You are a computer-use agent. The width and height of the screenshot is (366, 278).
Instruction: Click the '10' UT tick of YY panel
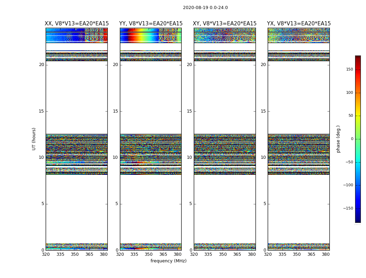(x=115, y=157)
